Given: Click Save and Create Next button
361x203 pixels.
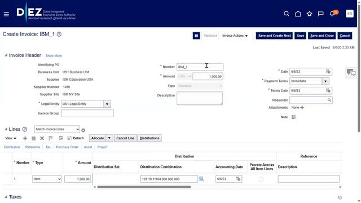Looking at the screenshot, I should [274, 36].
